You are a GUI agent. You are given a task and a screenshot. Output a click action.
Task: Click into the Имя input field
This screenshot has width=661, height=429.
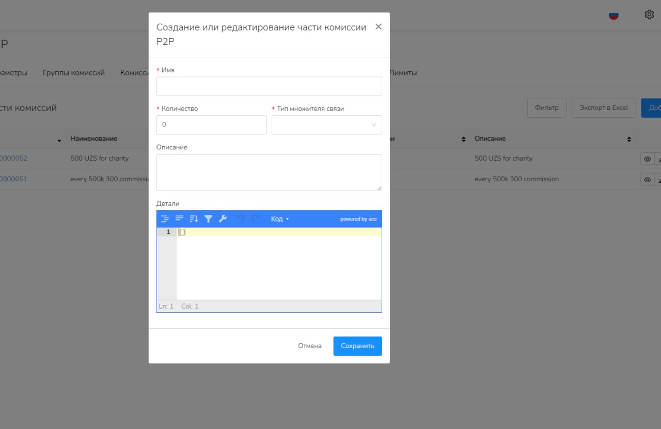click(269, 86)
